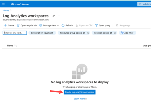Click the Name sort arrows icon

[16, 45]
